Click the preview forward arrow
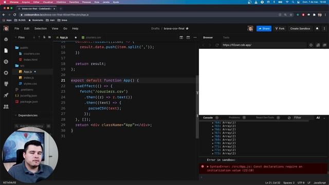Viewport: 329px width, 185px height. click(x=210, y=45)
